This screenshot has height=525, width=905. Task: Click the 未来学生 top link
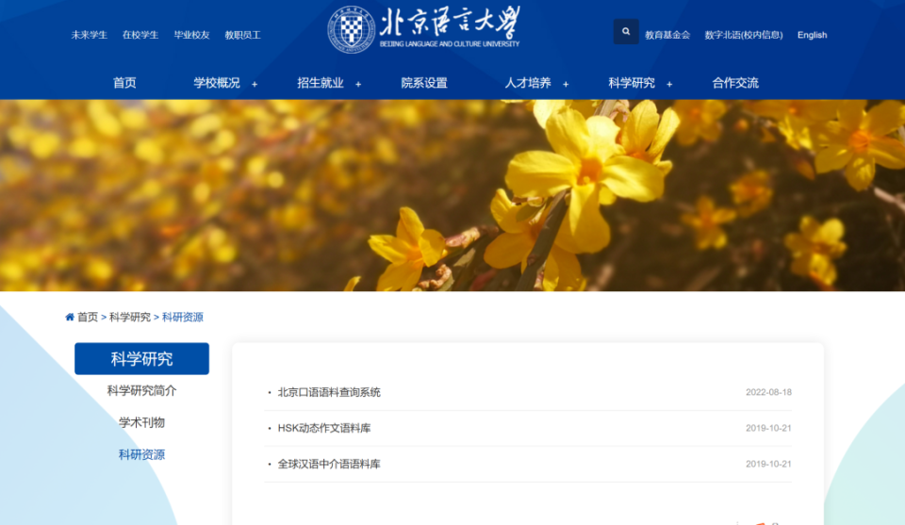[90, 35]
